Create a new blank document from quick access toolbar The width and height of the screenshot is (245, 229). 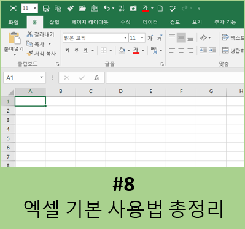point(160,9)
